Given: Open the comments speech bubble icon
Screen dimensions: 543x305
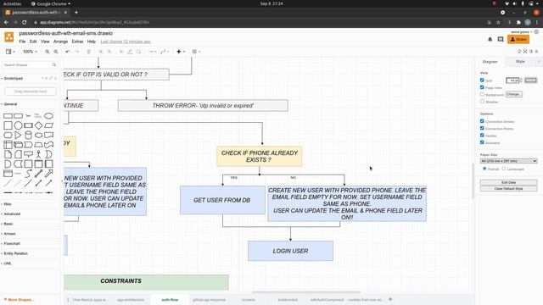Looking at the screenshot, I should [501, 40].
